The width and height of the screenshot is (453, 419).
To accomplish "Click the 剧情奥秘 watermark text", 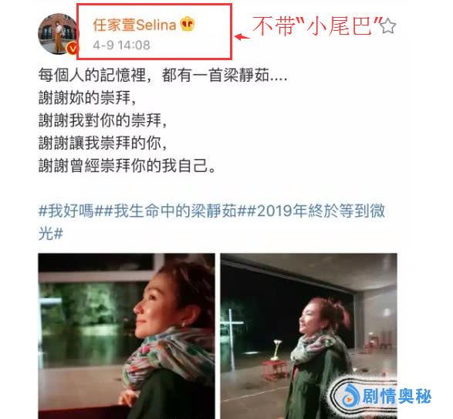I will pos(397,396).
